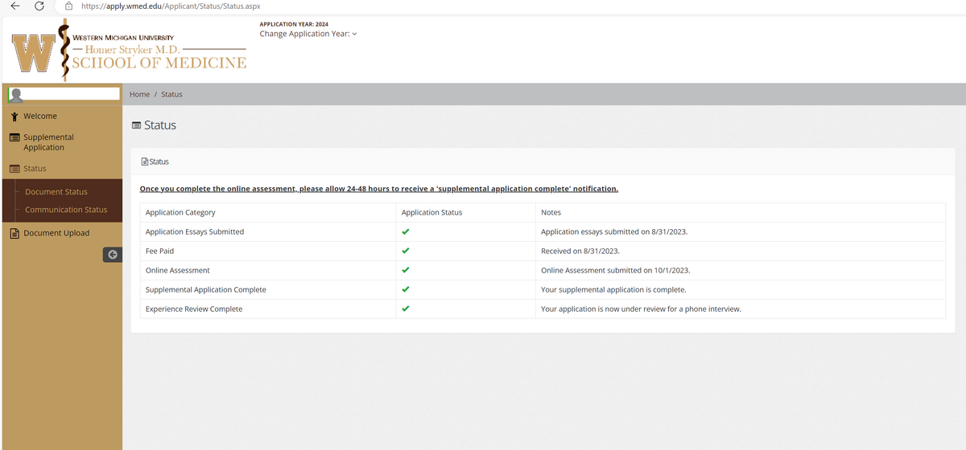Click the Experience Review Complete row label
966x450 pixels.
pos(194,309)
